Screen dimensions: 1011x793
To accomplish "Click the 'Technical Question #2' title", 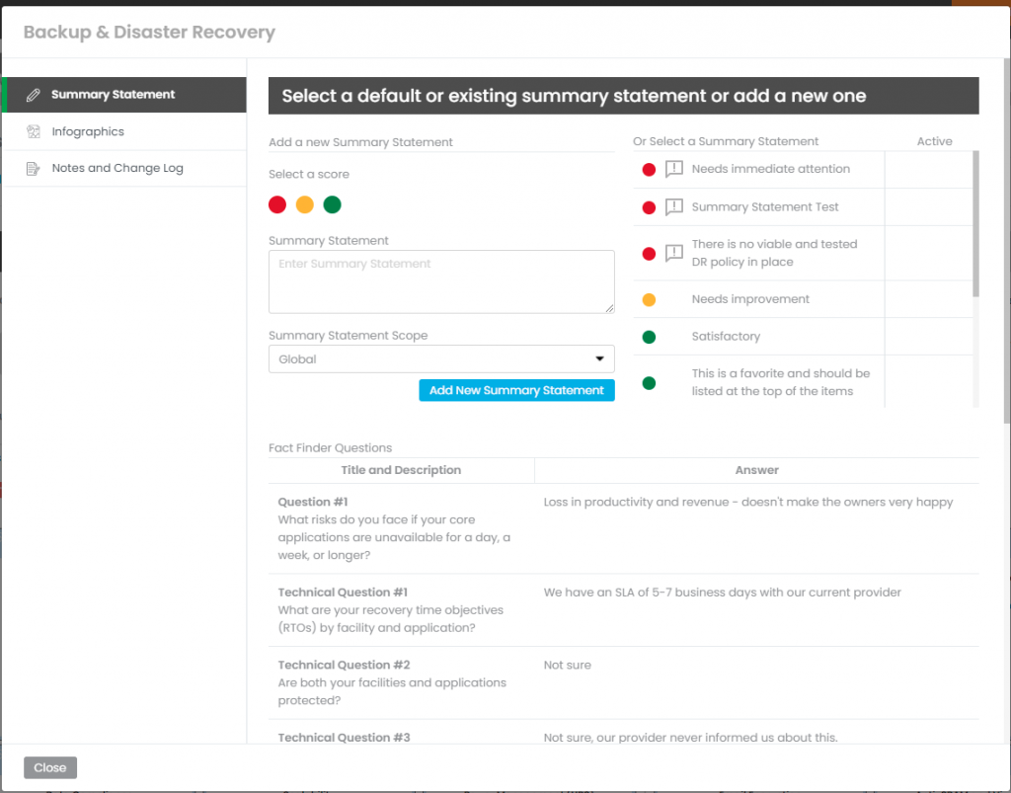I will coord(344,665).
